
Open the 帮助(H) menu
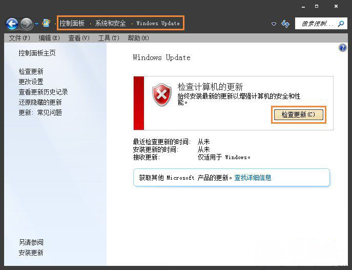138,38
